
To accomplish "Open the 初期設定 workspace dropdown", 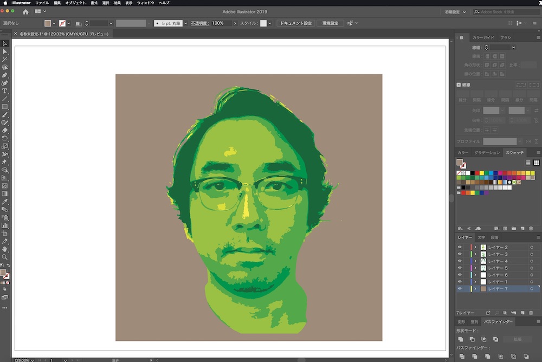I will pyautogui.click(x=454, y=11).
